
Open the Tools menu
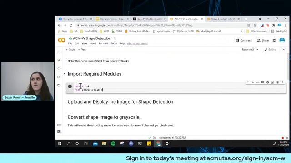coord(114,43)
